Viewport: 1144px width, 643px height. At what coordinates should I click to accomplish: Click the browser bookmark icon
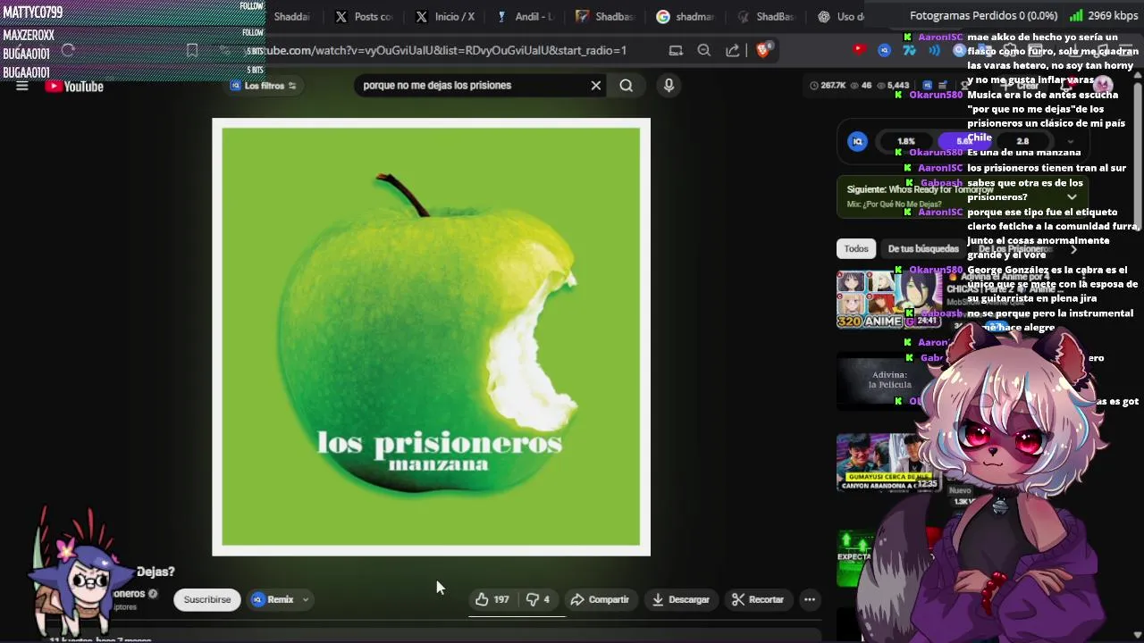point(192,51)
